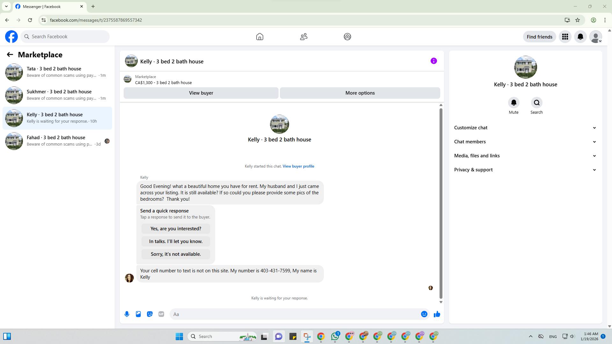This screenshot has width=612, height=344.
Task: Click the View buyer button
Action: 201,93
